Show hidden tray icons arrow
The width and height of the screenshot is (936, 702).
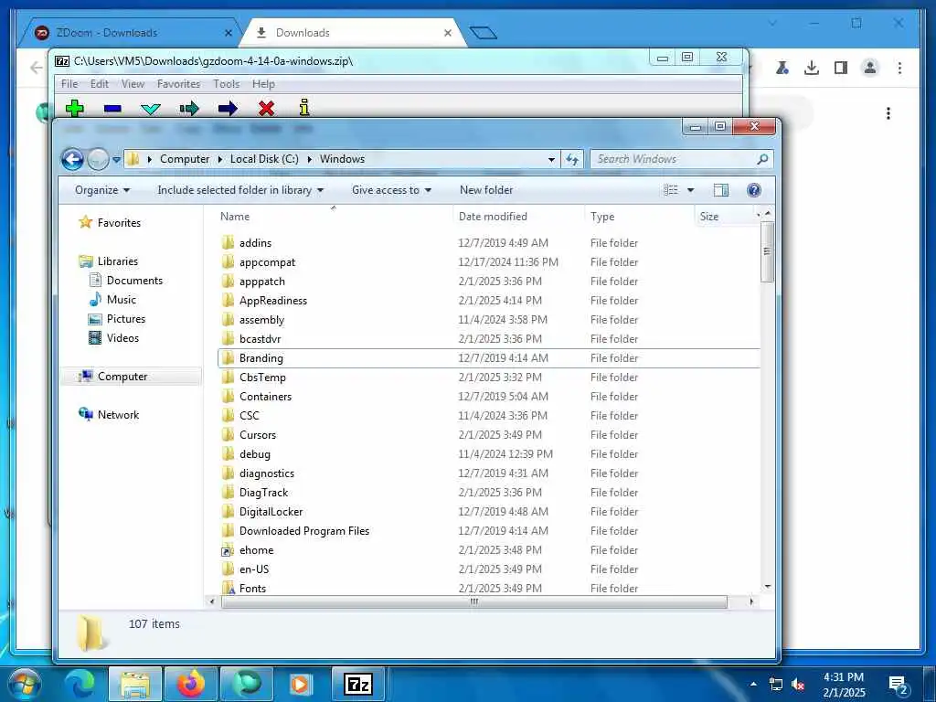(753, 684)
